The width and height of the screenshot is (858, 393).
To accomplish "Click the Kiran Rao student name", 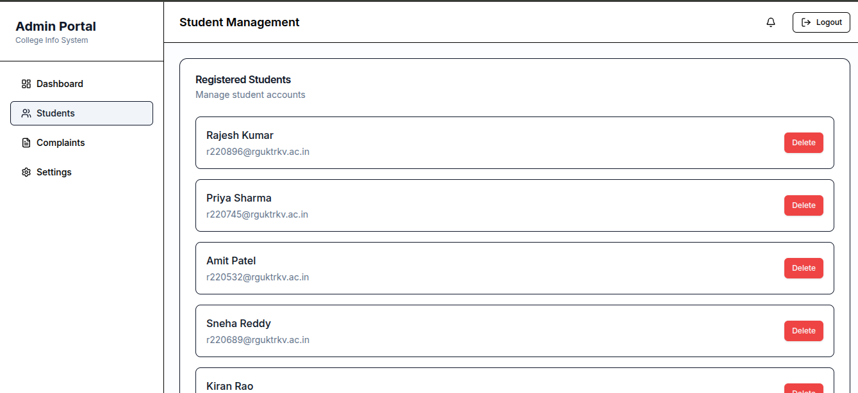I will pyautogui.click(x=229, y=386).
